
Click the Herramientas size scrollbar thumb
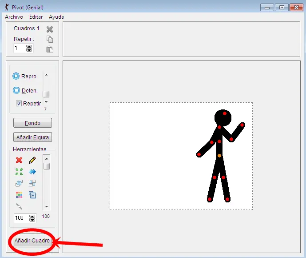tap(47, 166)
